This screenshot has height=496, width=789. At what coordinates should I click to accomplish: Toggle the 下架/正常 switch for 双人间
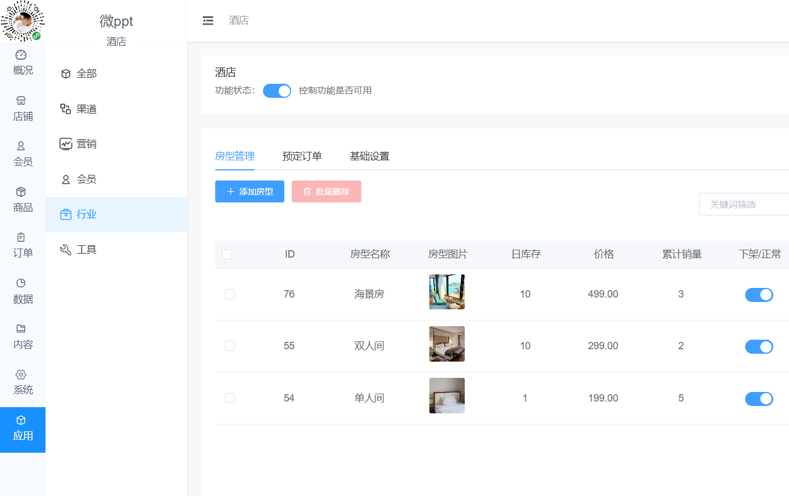[x=759, y=346]
